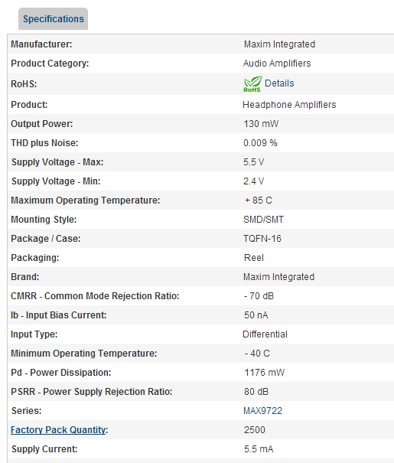This screenshot has height=463, width=394.
Task: Click the Headphone Amplifiers product value
Action: click(x=289, y=105)
